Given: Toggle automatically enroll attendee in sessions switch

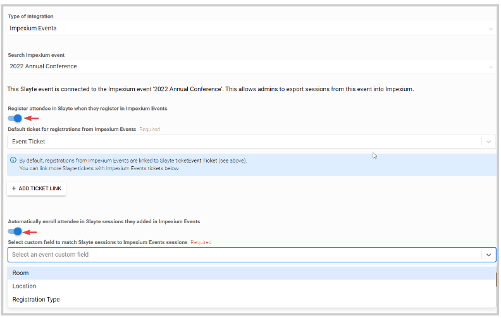Looking at the screenshot, I should 15,231.
